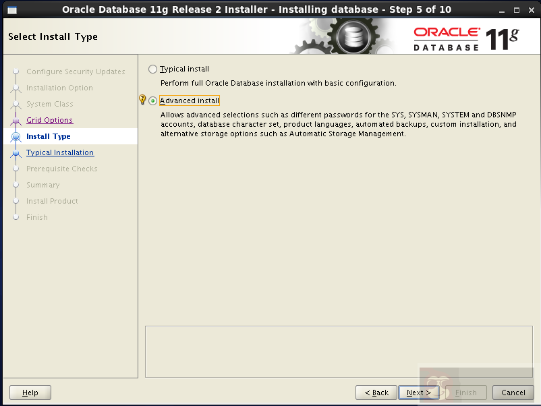This screenshot has height=406, width=541.
Task: Click the Install Product step circle icon
Action: (x=15, y=201)
